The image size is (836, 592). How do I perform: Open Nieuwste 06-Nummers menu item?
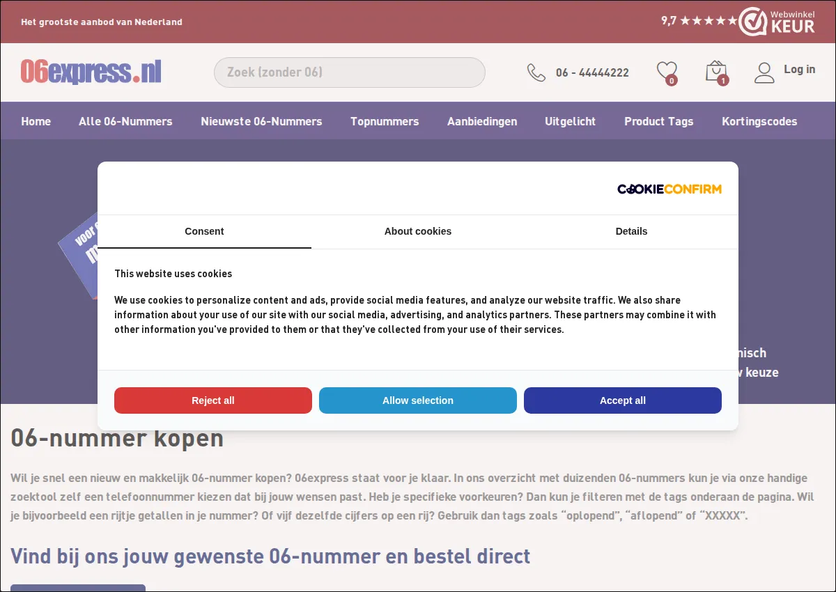tap(261, 121)
